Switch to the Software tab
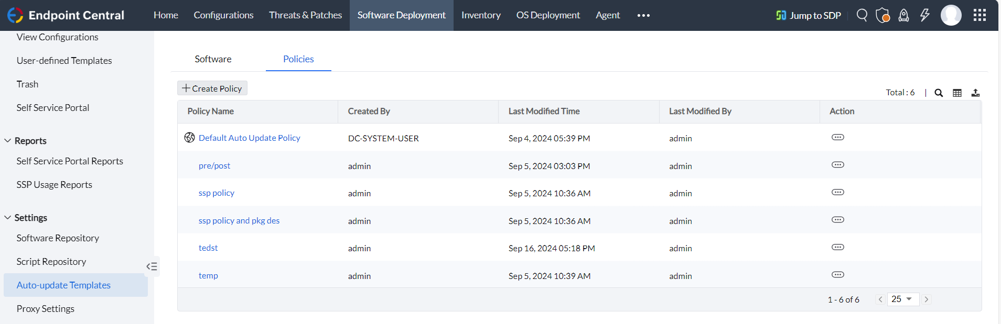Viewport: 1001px width, 324px height. (213, 59)
